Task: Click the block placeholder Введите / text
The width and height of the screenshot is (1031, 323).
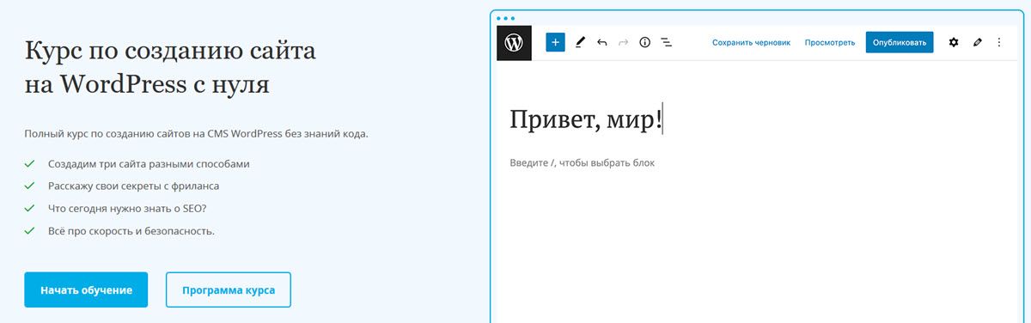Action: point(583,162)
